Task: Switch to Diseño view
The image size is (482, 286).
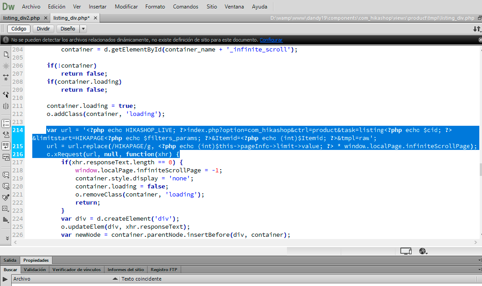Action: pos(68,29)
